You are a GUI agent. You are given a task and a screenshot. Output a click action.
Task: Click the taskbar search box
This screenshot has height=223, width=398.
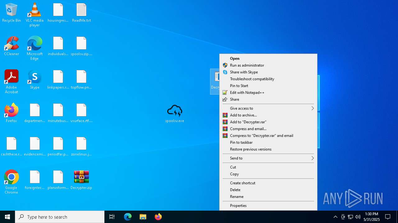coord(60,217)
